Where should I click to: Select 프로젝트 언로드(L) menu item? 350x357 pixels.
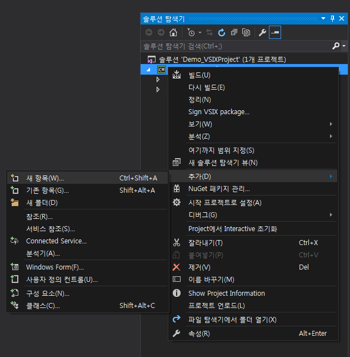point(253,306)
